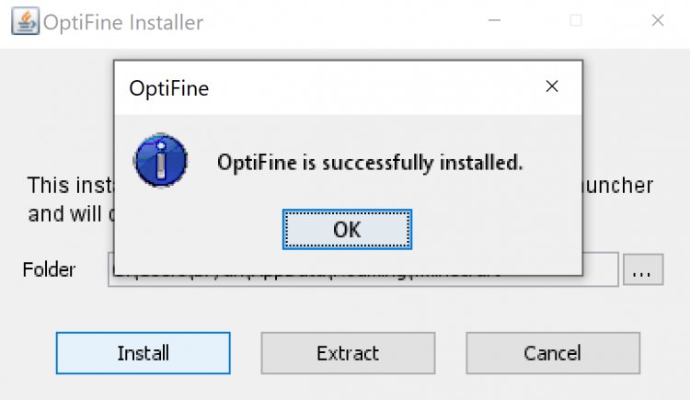Click the "and will" description line

tap(65, 214)
